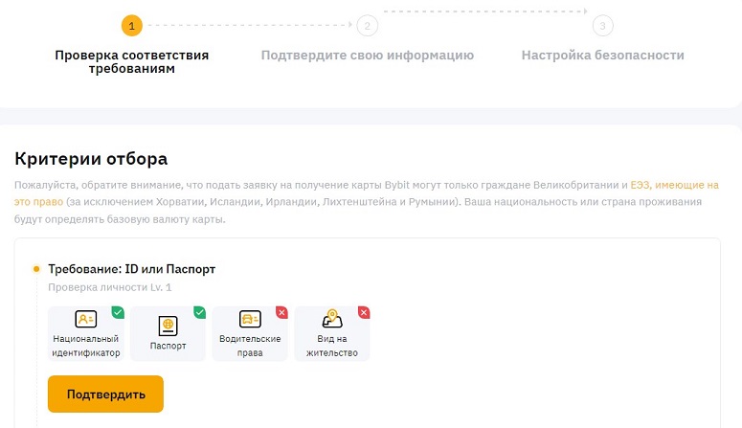The width and height of the screenshot is (742, 428).
Task: Click green checkmark on Национальный идентификатор card
Action: (x=118, y=312)
